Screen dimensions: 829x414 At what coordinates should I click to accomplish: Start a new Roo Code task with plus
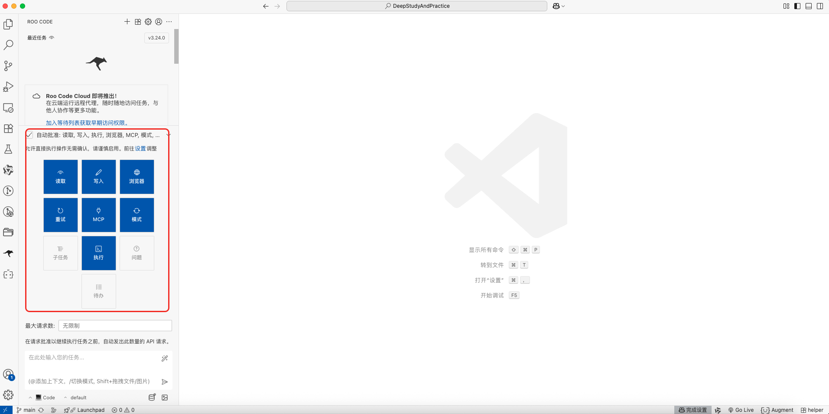[x=127, y=22]
